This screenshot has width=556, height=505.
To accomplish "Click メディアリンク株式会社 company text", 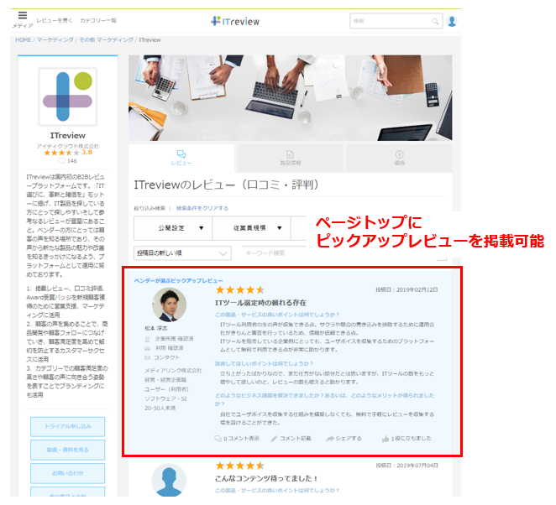I will (x=173, y=371).
